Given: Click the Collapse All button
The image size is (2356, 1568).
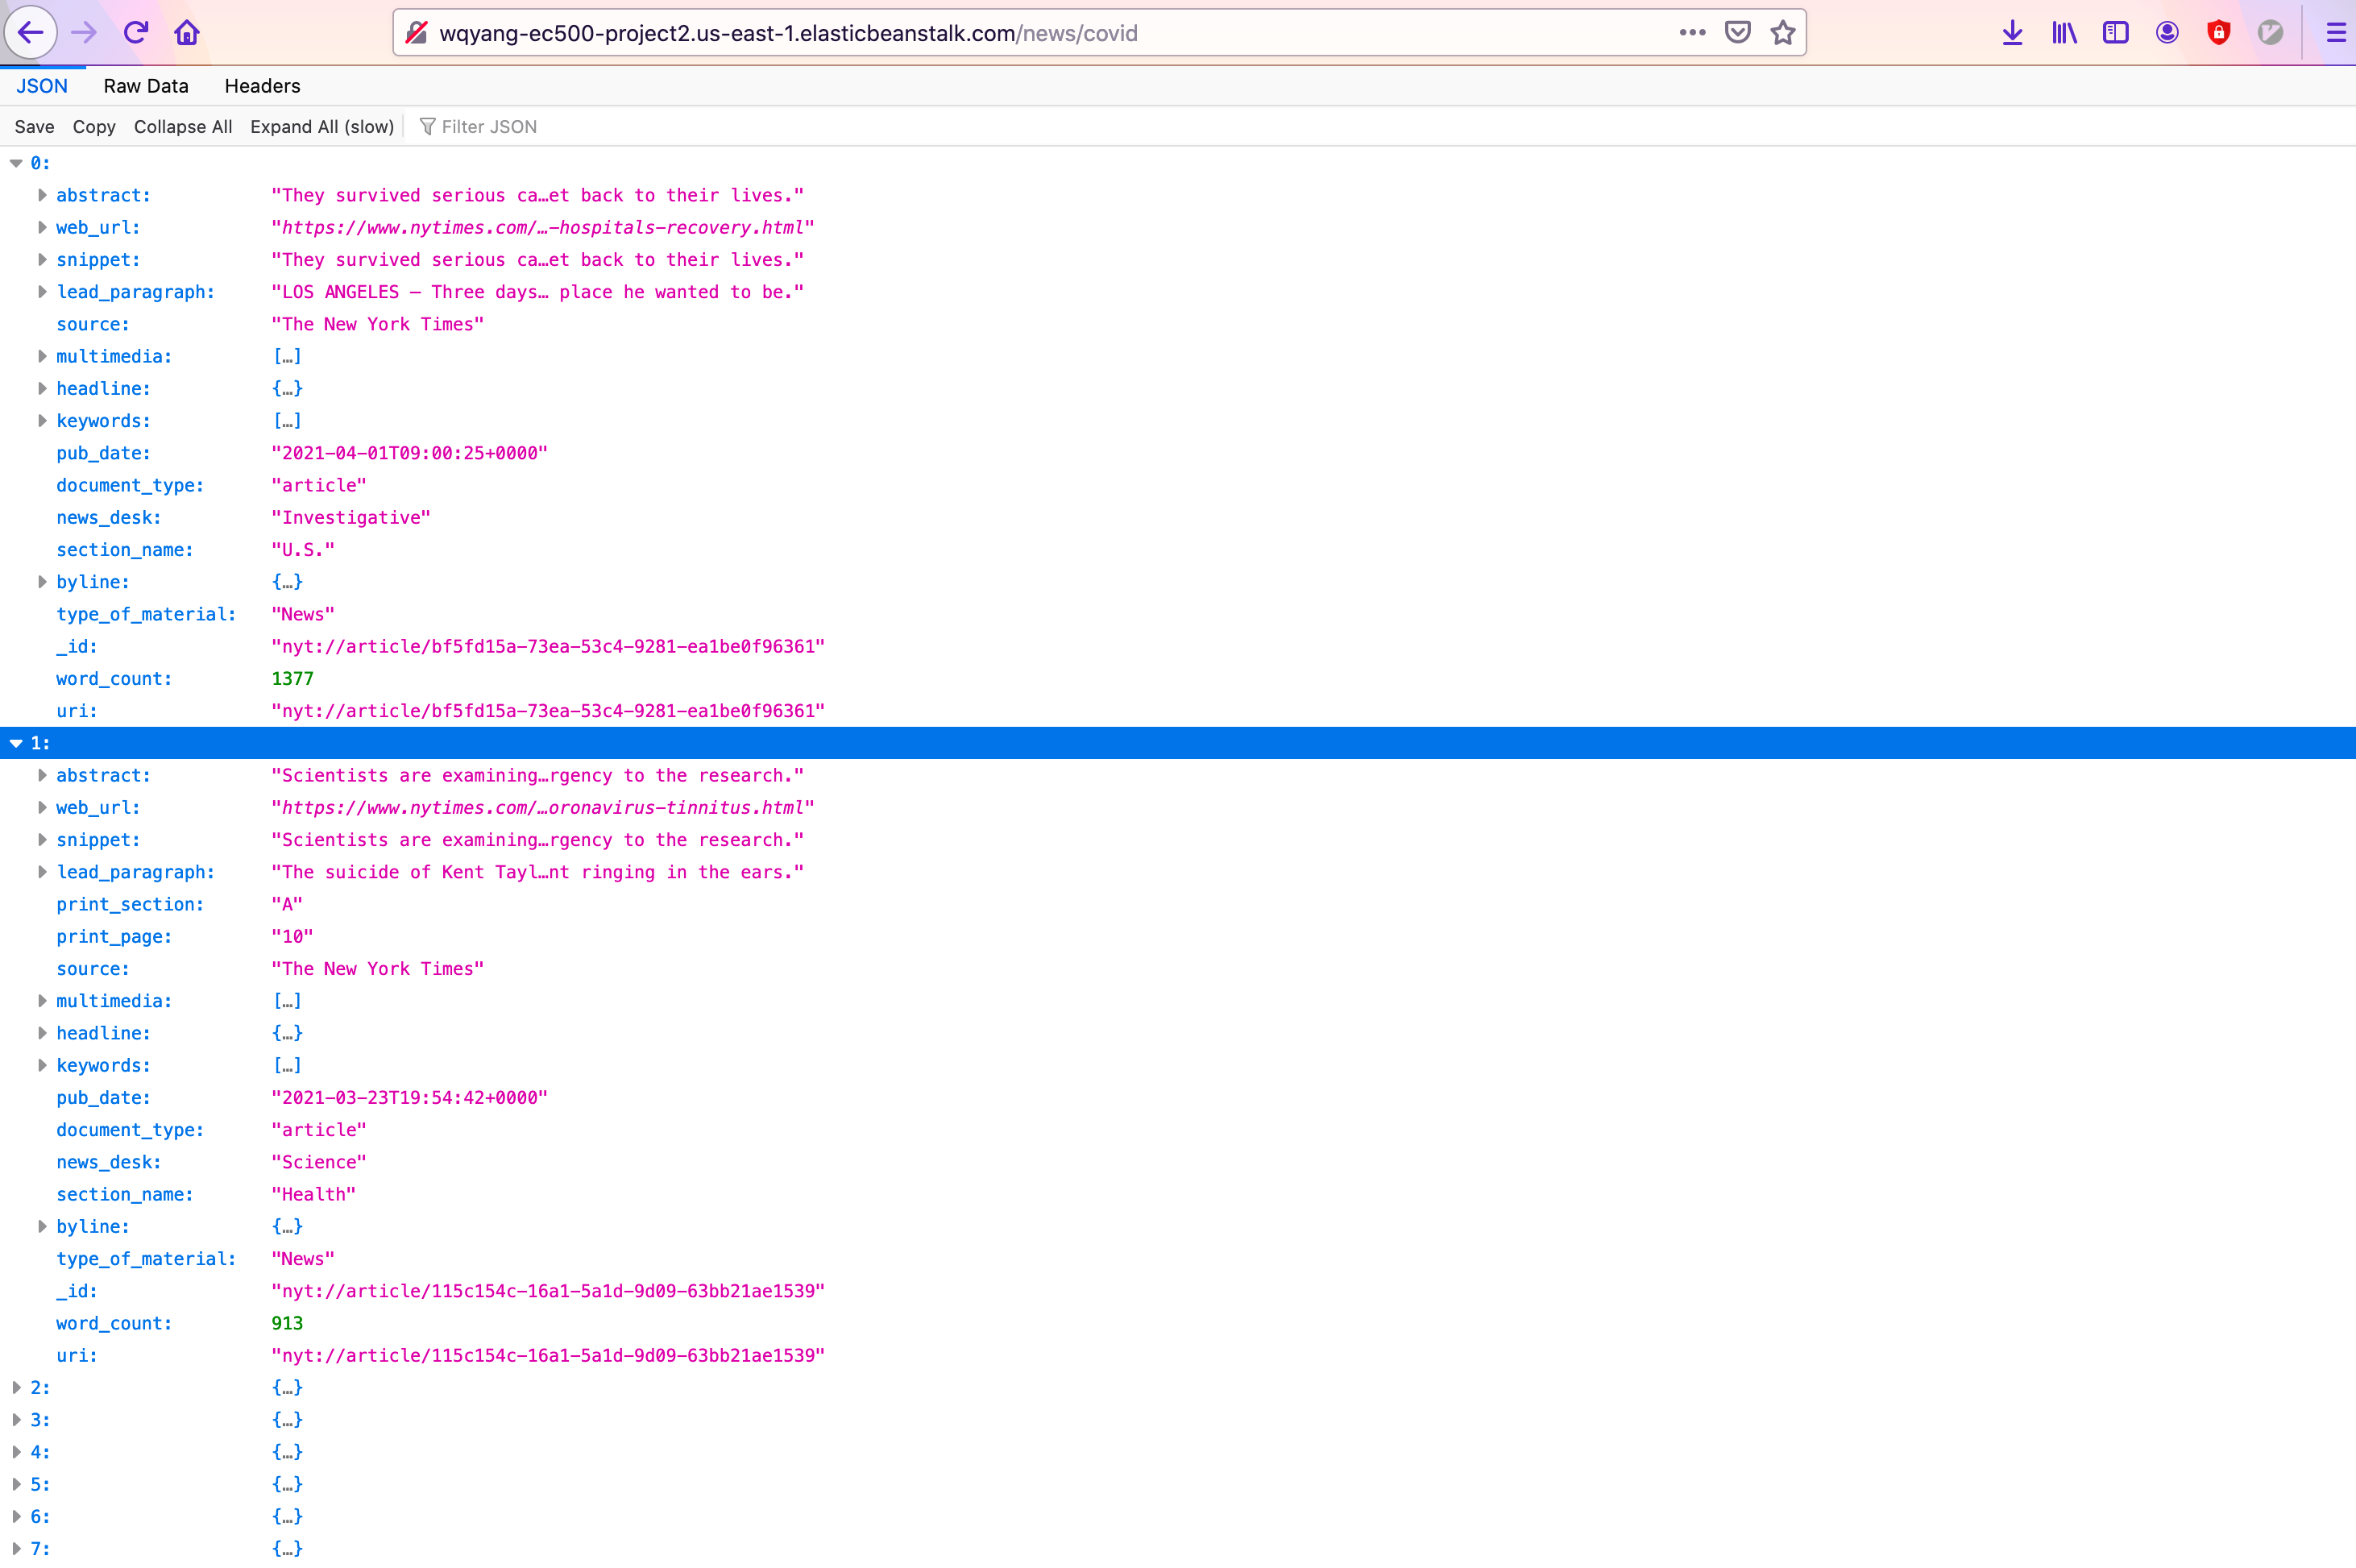Looking at the screenshot, I should 183,127.
